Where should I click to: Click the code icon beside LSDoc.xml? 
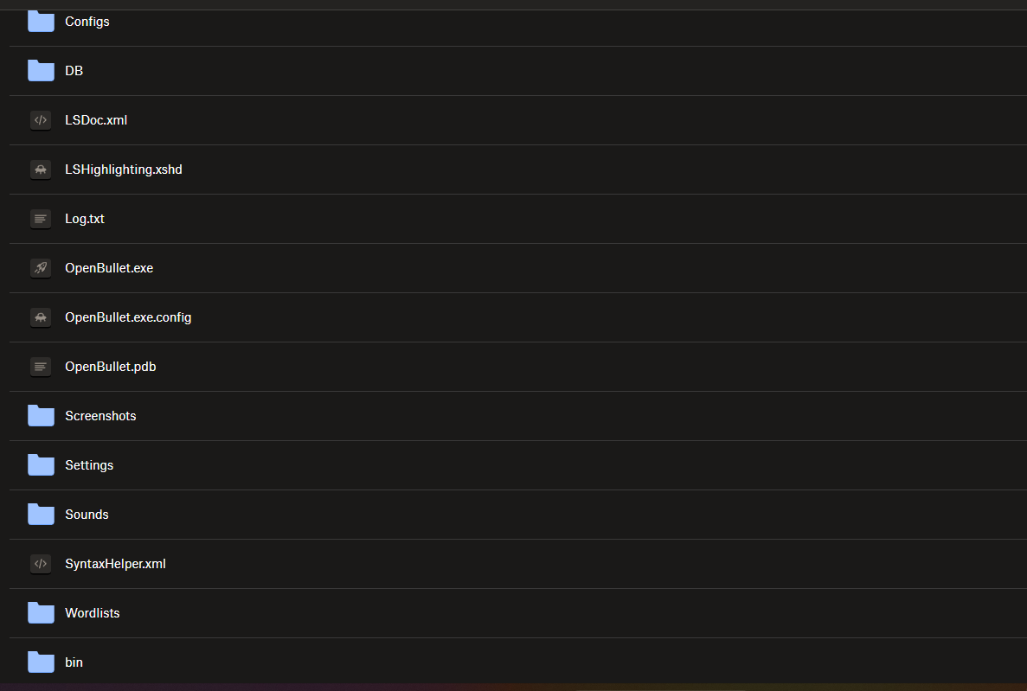click(41, 120)
